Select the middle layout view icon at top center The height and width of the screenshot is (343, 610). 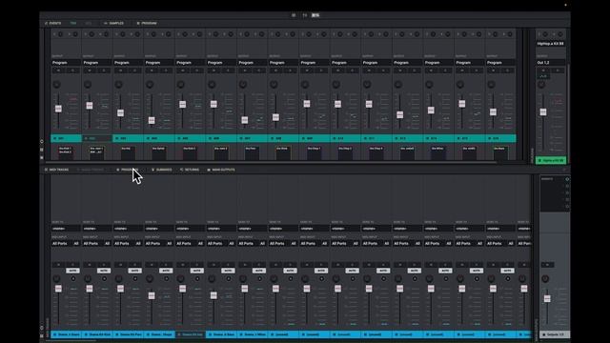[x=305, y=15]
